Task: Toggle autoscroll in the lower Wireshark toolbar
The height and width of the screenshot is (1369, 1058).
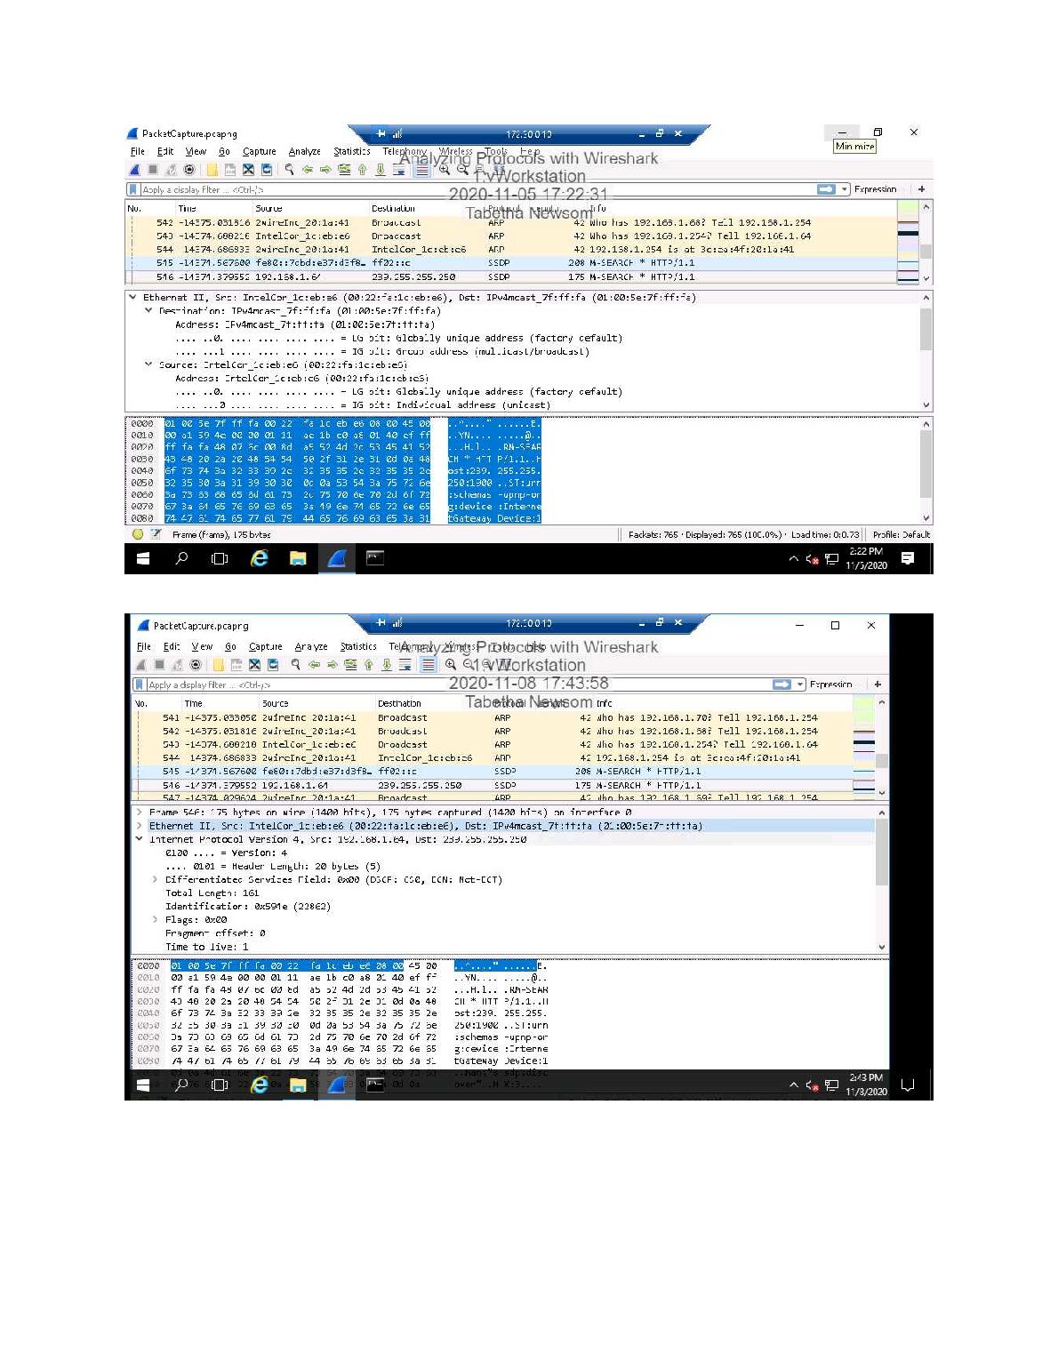Action: 405,665
